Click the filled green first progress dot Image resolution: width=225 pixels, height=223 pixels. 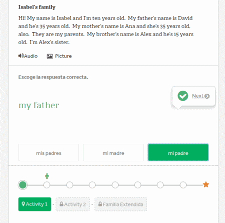[22, 185]
